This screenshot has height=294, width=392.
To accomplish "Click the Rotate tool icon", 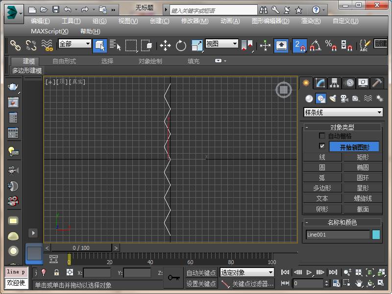I will tap(181, 46).
